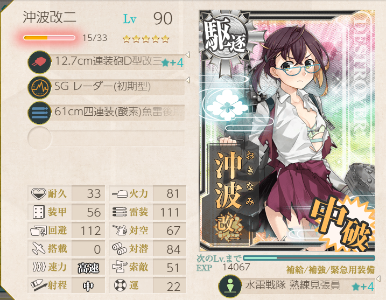Select the SG radar equipment icon

40,87
